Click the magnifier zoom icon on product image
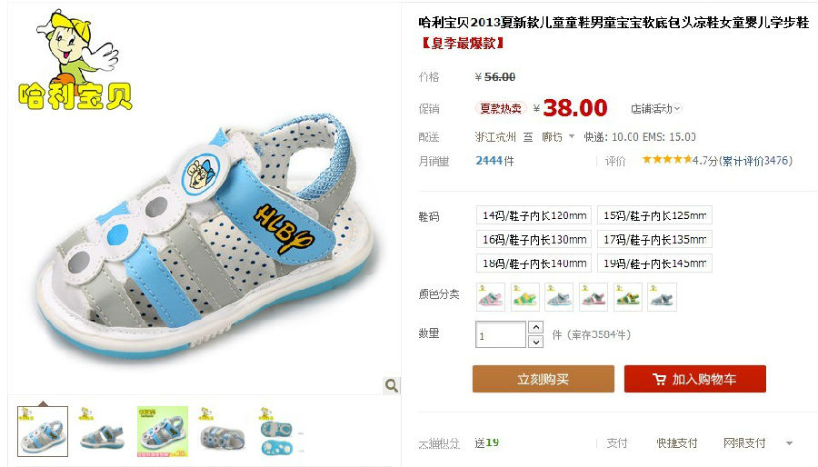 (x=391, y=385)
